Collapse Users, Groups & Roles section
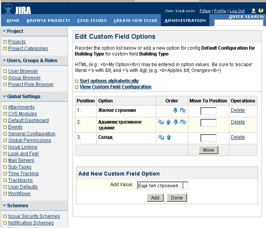Viewport: 266px width, 228px height. click(4, 60)
